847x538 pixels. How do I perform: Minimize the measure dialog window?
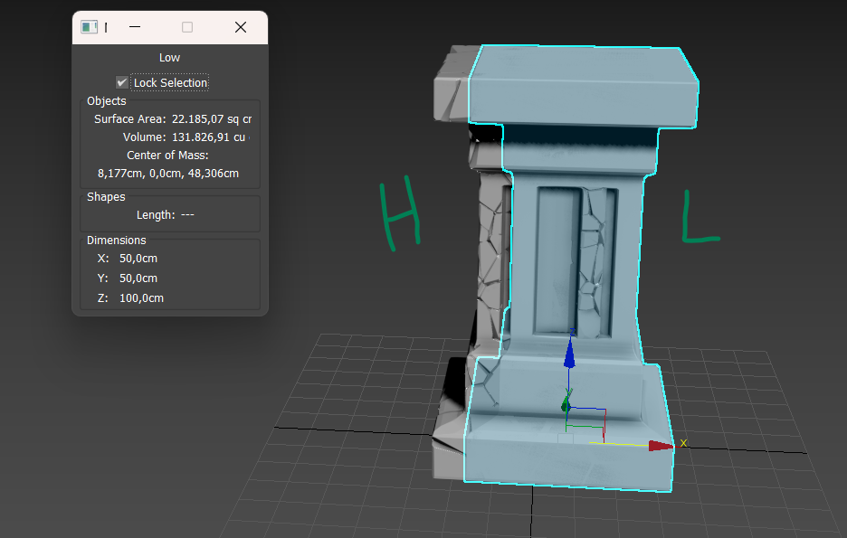coord(135,27)
